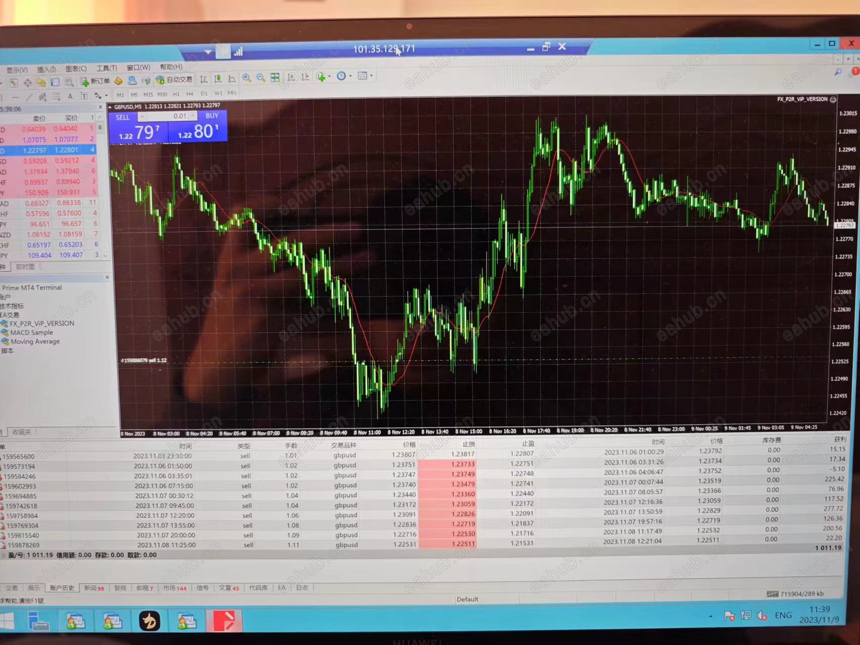860x645 pixels.
Task: Open Server Manager on the taskbar
Action: (x=39, y=620)
